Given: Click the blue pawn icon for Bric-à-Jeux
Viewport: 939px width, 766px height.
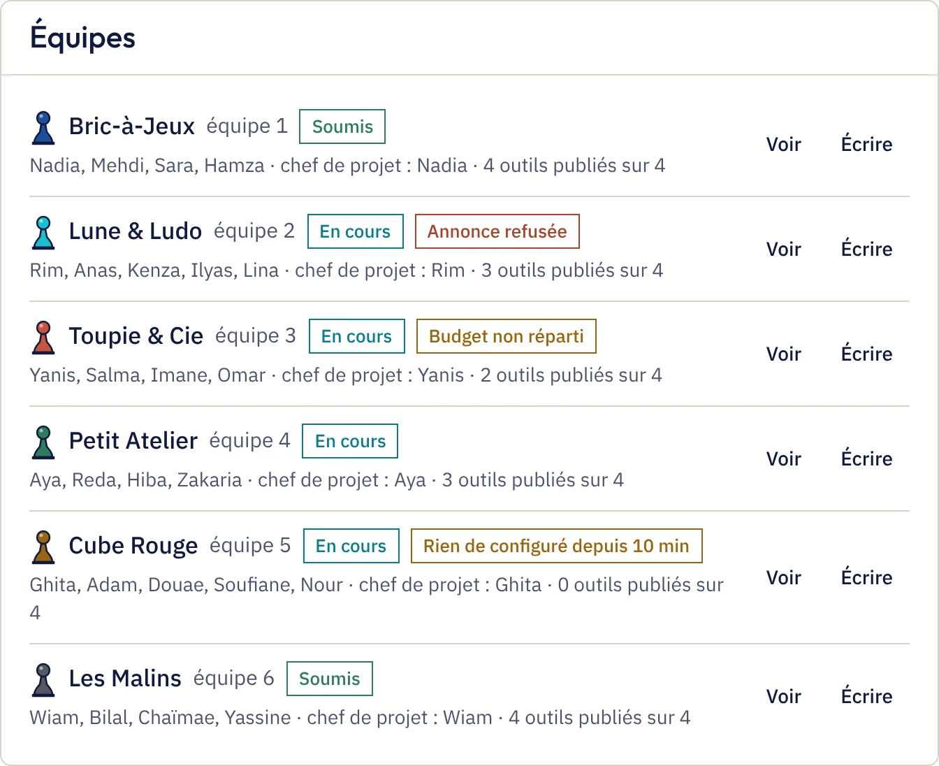Looking at the screenshot, I should coord(43,127).
